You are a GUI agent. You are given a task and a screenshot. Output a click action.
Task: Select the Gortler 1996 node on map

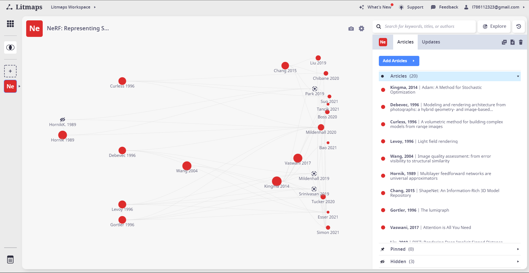coord(122,220)
